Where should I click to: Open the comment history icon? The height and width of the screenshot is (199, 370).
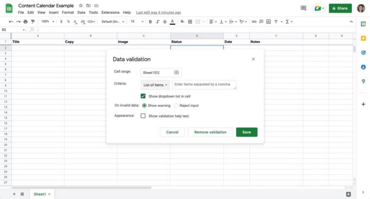coord(303,8)
